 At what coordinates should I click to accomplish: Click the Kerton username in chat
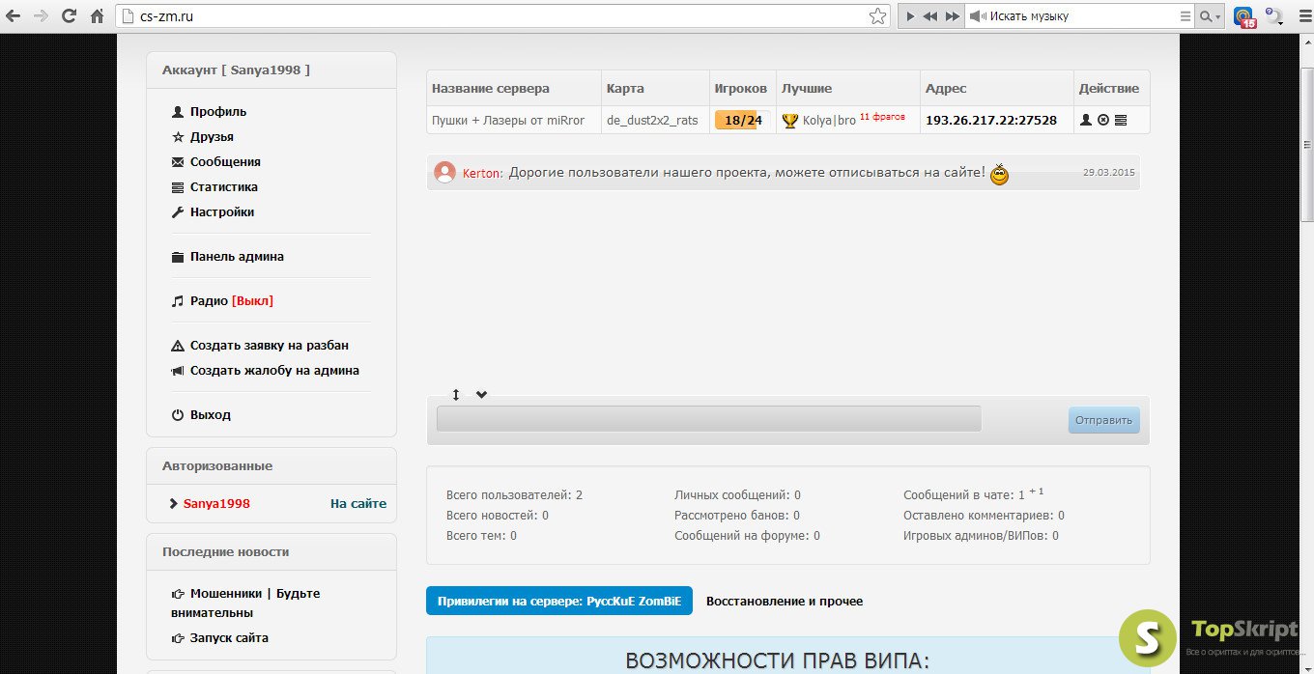click(x=481, y=174)
